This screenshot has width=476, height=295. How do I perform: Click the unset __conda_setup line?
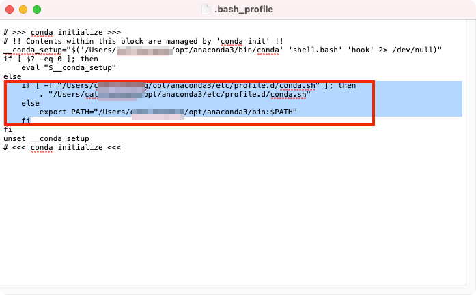pos(46,139)
